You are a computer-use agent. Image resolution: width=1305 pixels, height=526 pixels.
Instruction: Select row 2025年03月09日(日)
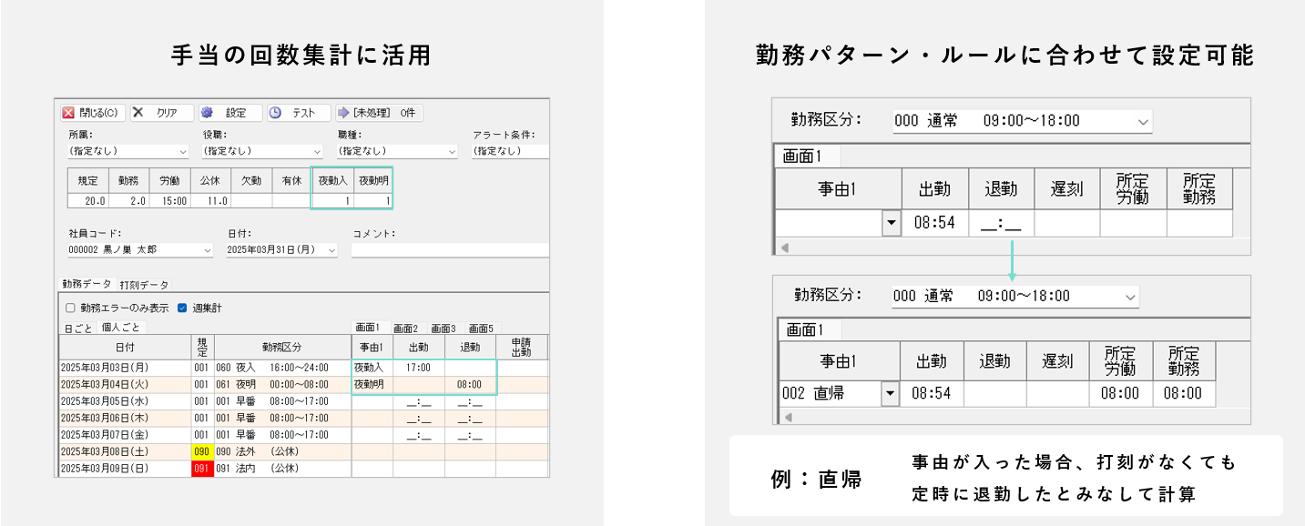coord(303,469)
